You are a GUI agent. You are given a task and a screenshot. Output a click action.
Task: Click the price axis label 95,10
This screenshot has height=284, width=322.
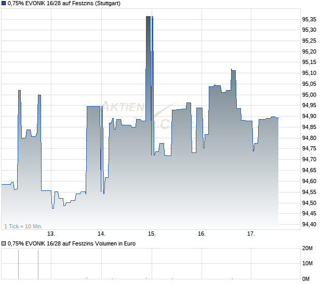point(309,73)
